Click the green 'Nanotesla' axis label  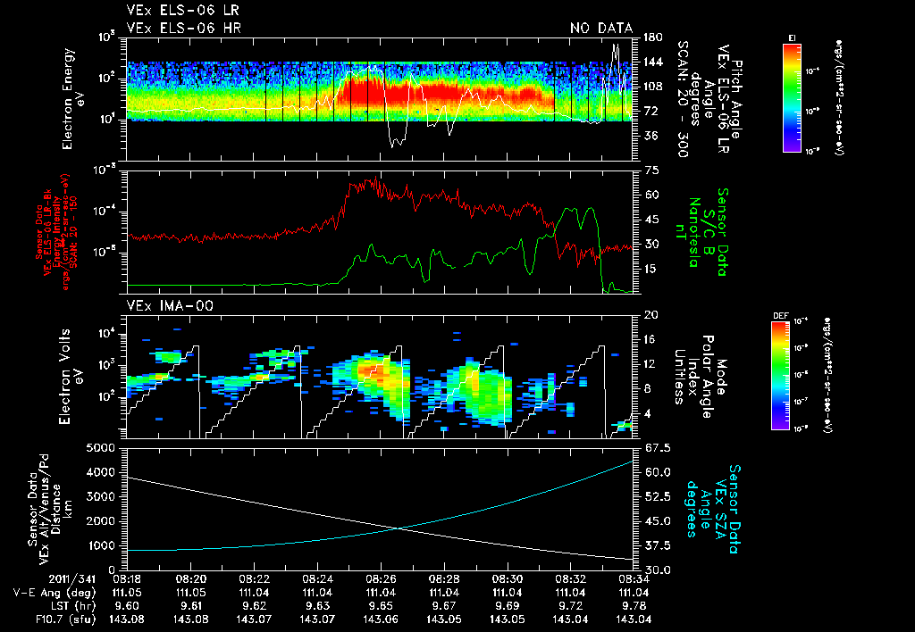[x=693, y=232]
